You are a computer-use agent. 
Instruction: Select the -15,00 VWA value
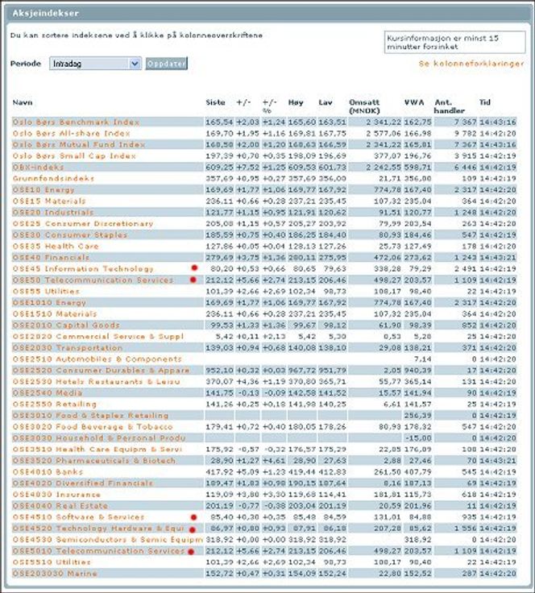[418, 438]
